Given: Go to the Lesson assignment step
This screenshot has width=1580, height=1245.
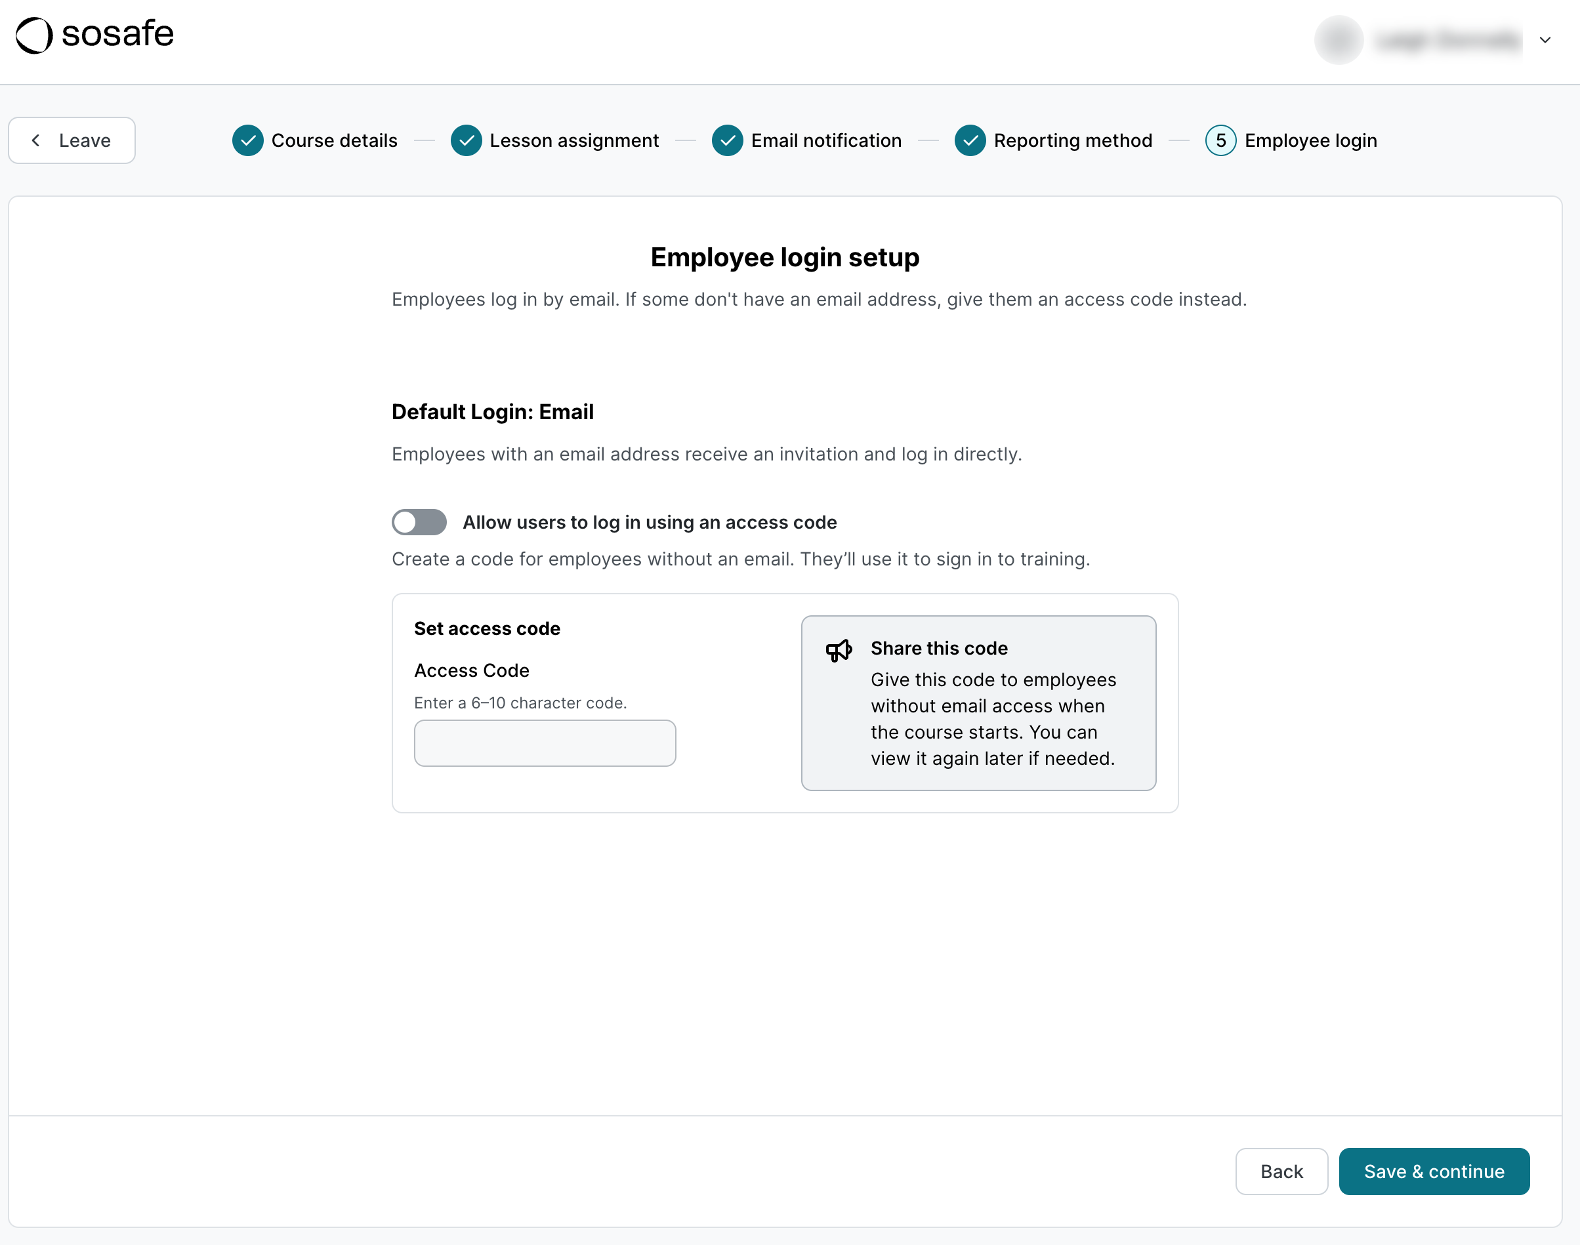Looking at the screenshot, I should [574, 140].
